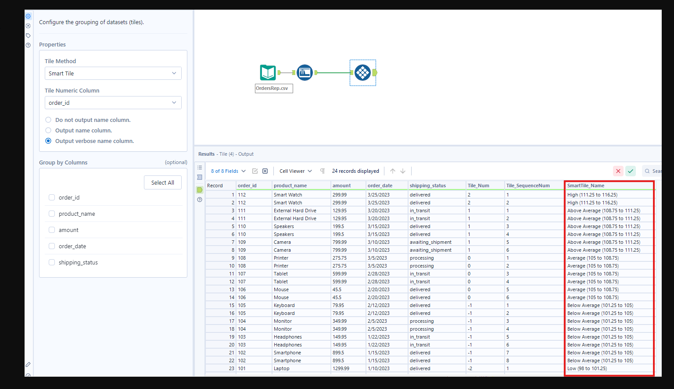Choose the 'Output name column' radio button
This screenshot has width=674, height=389.
pos(48,130)
